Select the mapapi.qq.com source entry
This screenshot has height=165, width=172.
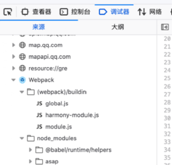tap(50, 57)
